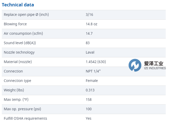The image size is (180, 123).
Task: Select the 'Nozzle technology' label
Action: tap(19, 52)
